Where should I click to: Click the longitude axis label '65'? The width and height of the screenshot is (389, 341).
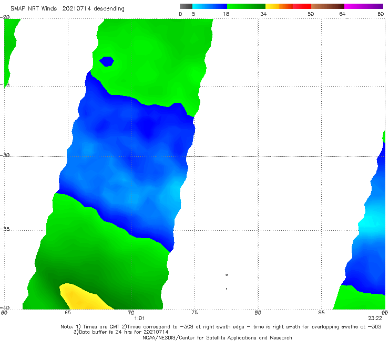pyautogui.click(x=67, y=313)
